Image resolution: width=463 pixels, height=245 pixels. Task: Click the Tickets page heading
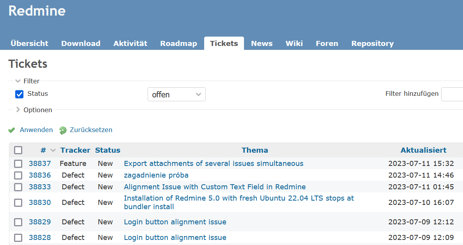28,64
